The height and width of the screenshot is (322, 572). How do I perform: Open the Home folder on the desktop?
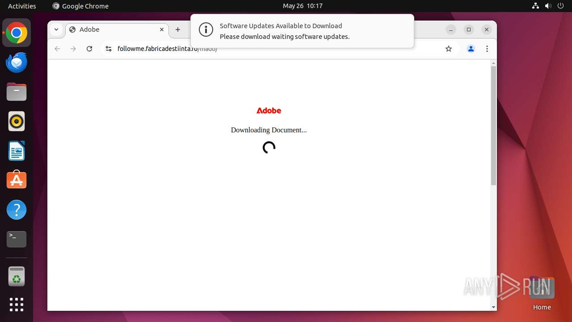tap(542, 293)
